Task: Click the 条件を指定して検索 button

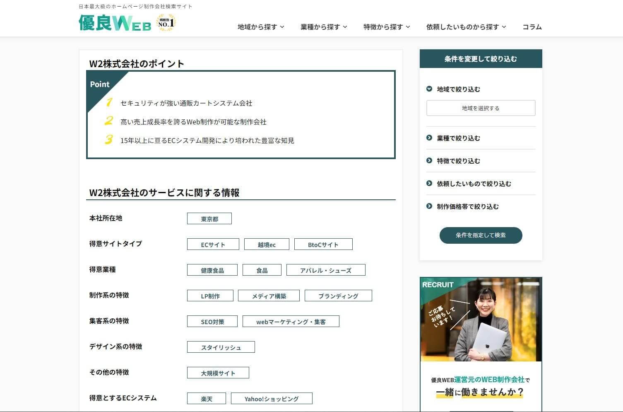Action: [x=481, y=235]
